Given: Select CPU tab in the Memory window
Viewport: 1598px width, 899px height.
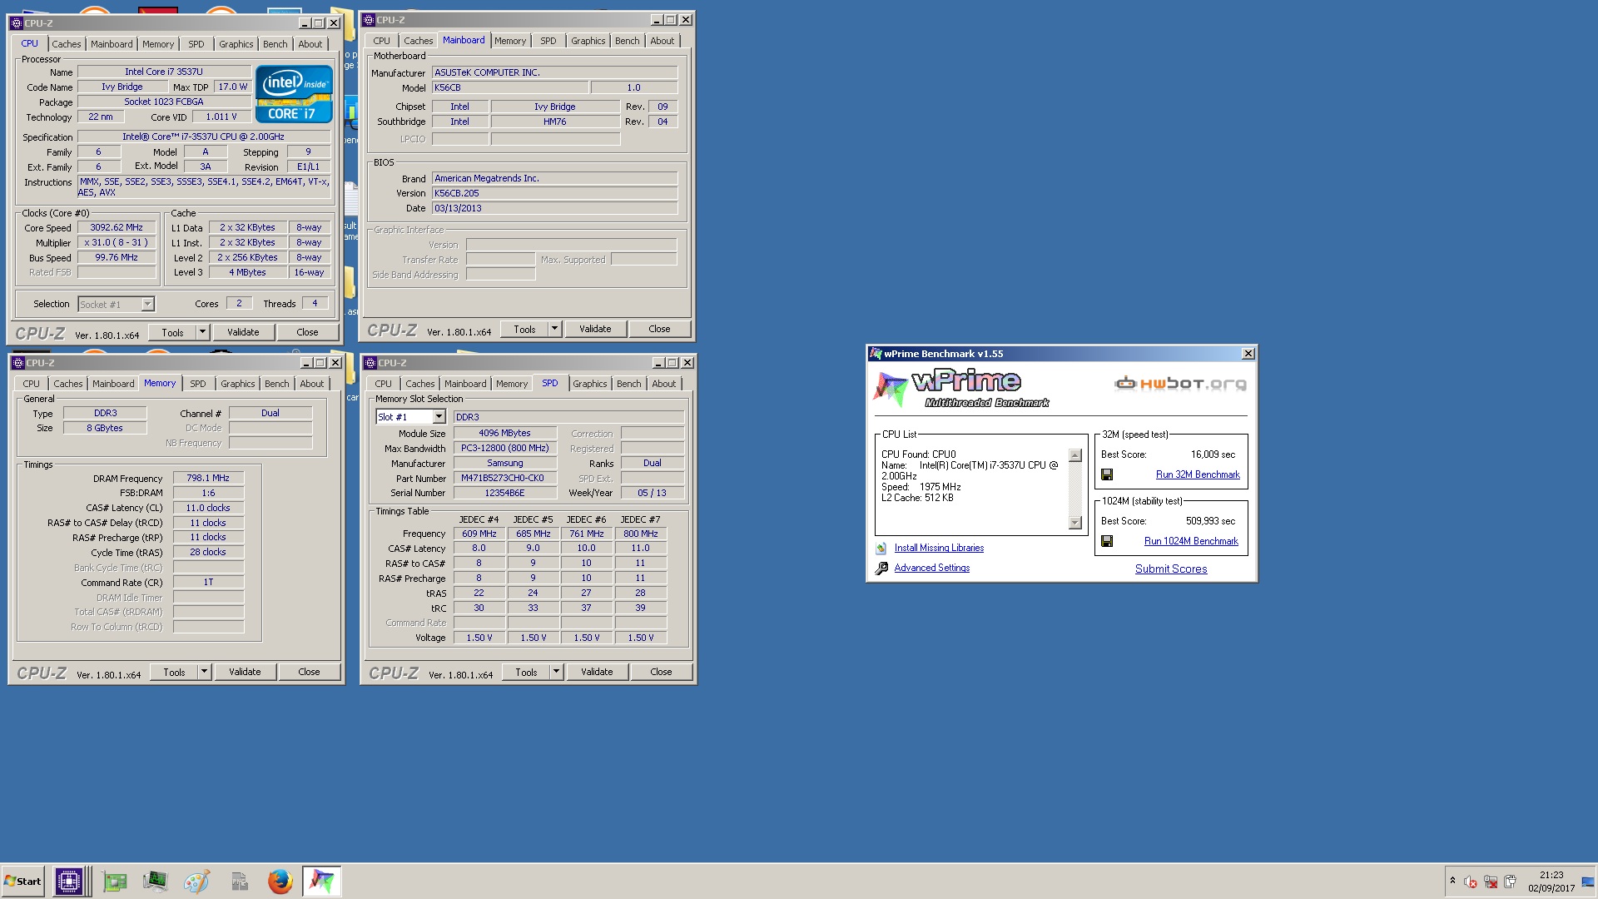Looking at the screenshot, I should (31, 384).
